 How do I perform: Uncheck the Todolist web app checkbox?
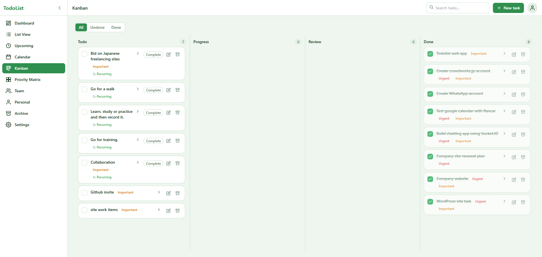coord(430,54)
